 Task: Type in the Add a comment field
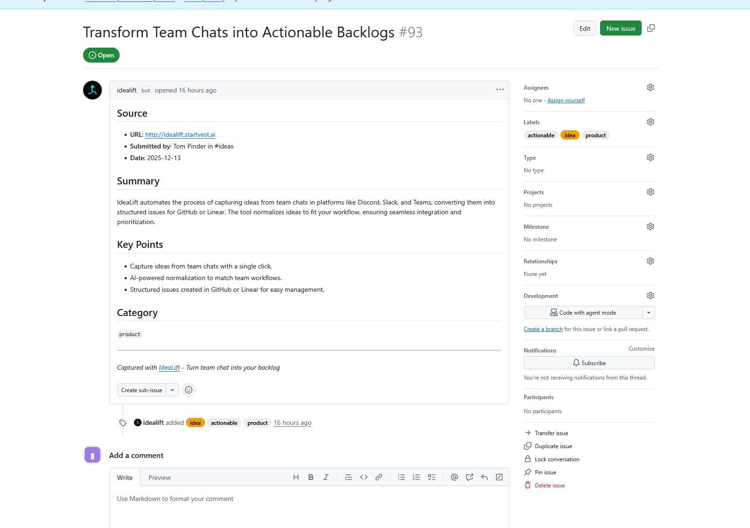308,504
